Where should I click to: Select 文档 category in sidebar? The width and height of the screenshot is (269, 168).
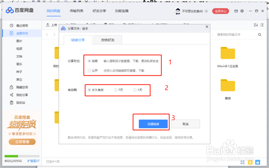tap(19, 57)
